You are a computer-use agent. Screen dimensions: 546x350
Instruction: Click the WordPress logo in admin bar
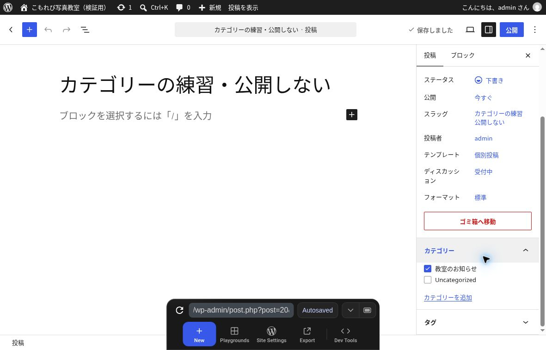(8, 7)
